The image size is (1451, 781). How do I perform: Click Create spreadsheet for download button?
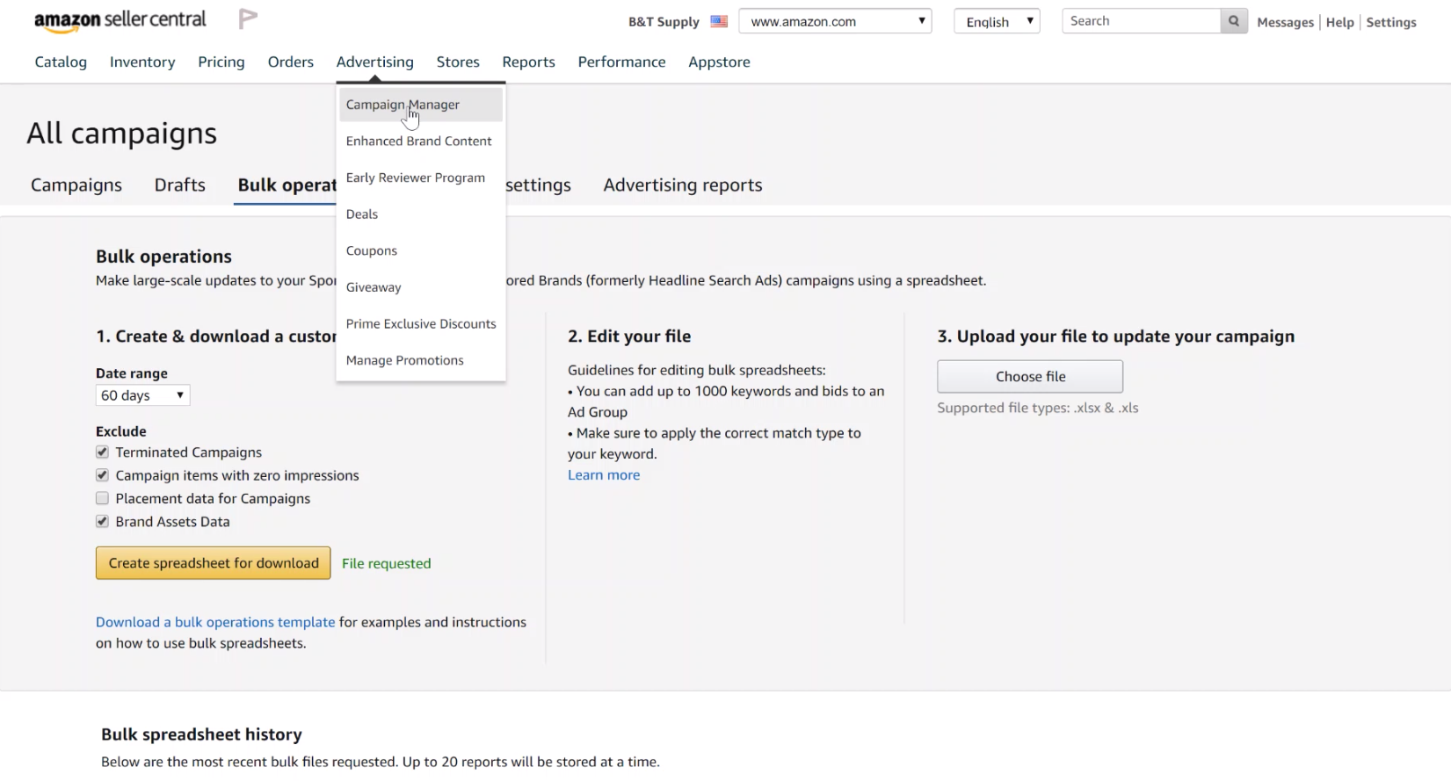tap(214, 563)
